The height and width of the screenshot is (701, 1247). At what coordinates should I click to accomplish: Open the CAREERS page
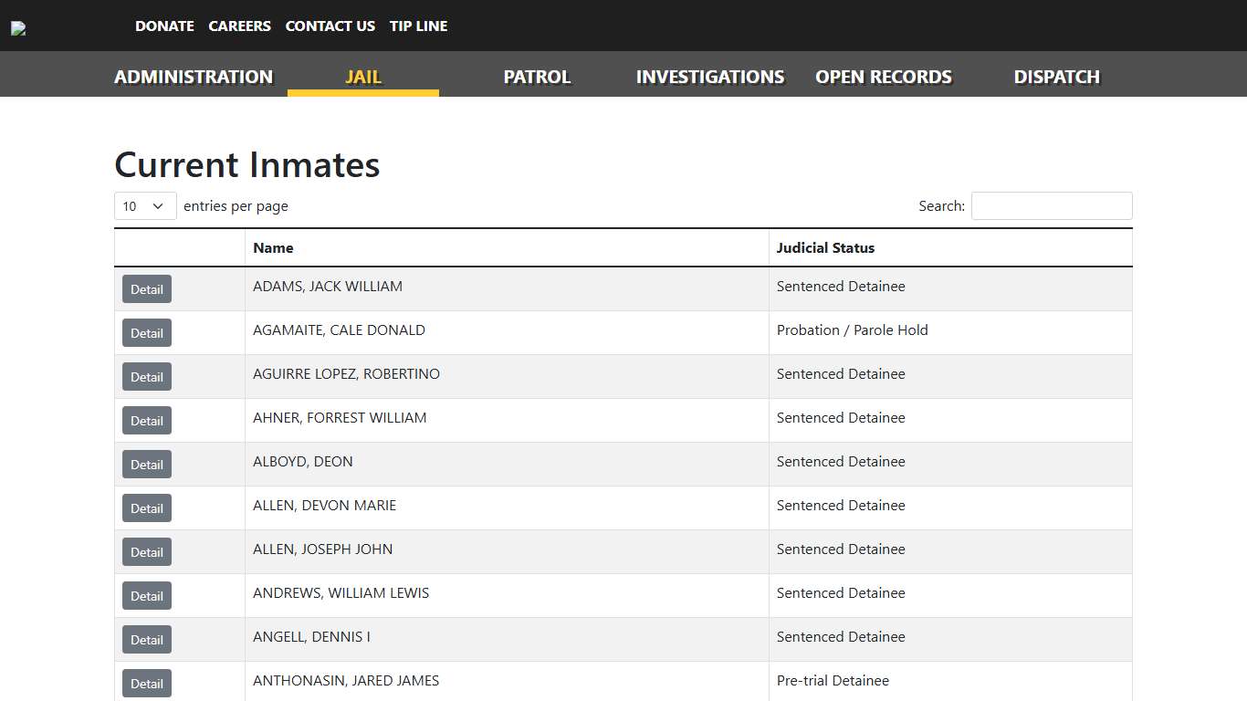pos(239,26)
